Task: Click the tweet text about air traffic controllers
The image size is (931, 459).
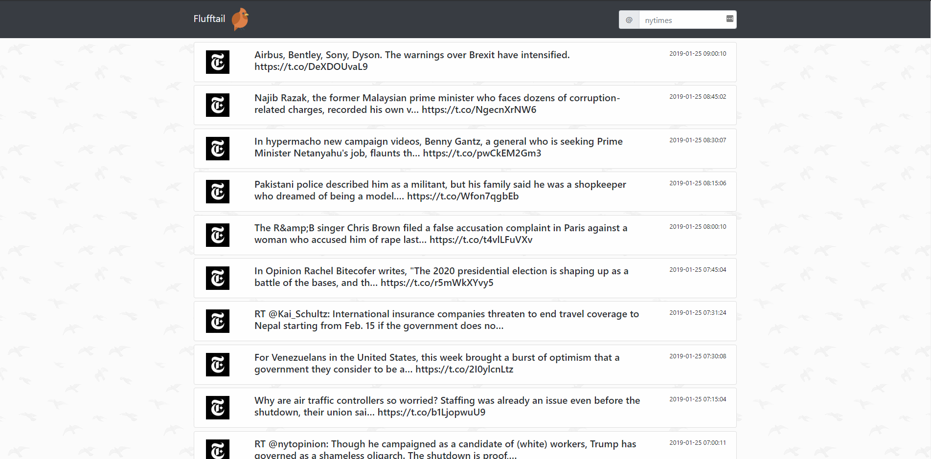Action: [x=447, y=406]
